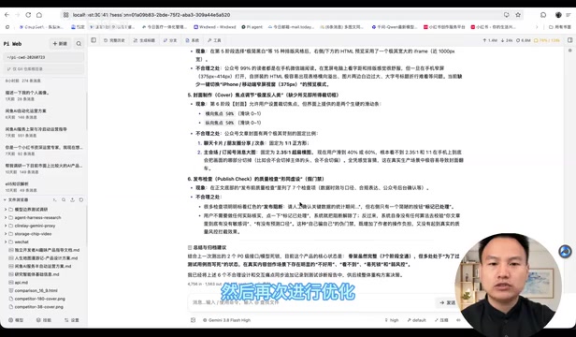Send the message with 发送 button
This screenshot has width=576, height=337.
click(x=447, y=302)
